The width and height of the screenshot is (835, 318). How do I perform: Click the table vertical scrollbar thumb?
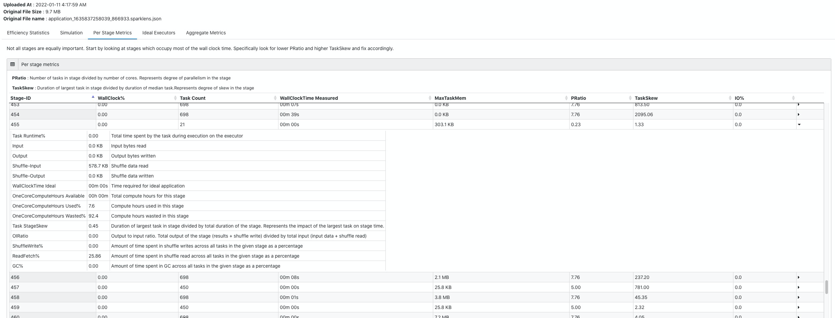pyautogui.click(x=827, y=287)
